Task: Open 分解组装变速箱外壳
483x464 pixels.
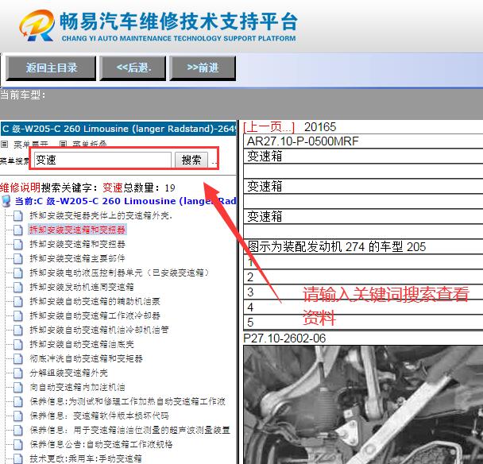Action: pyautogui.click(x=69, y=373)
